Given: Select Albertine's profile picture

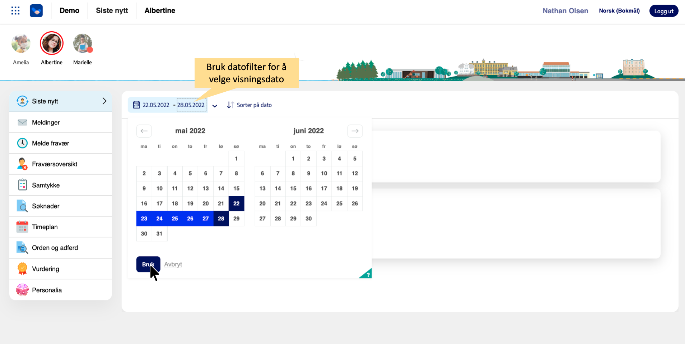Looking at the screenshot, I should [52, 43].
